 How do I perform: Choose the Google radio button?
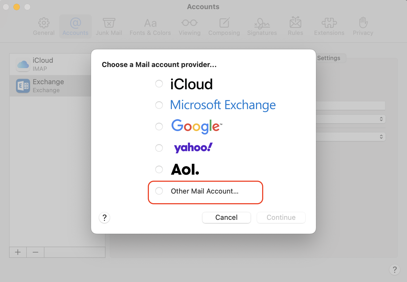(159, 127)
